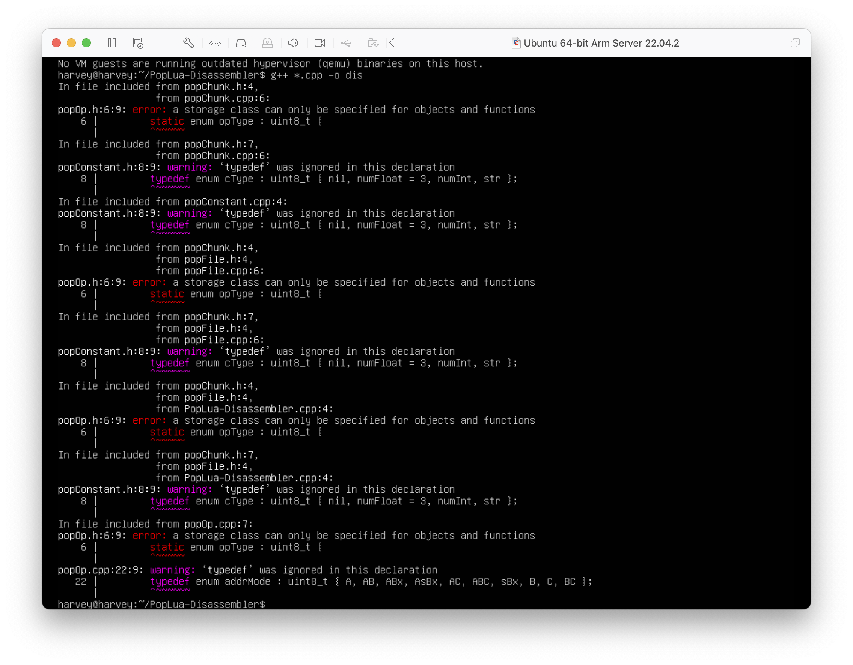Viewport: 853px width, 665px height.
Task: Click the camera device icon
Action: click(x=320, y=43)
